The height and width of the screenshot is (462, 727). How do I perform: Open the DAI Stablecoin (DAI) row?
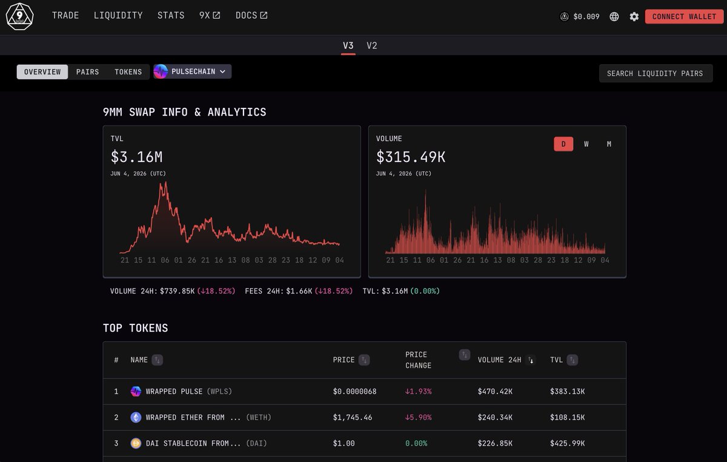pos(364,443)
